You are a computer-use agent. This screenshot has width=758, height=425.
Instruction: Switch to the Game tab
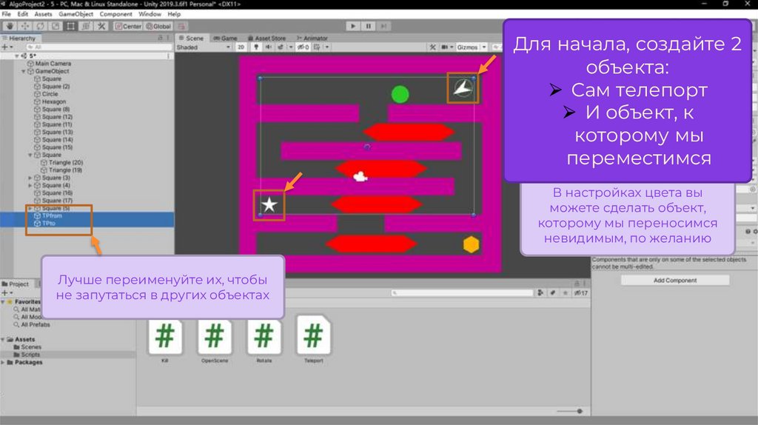coord(225,39)
